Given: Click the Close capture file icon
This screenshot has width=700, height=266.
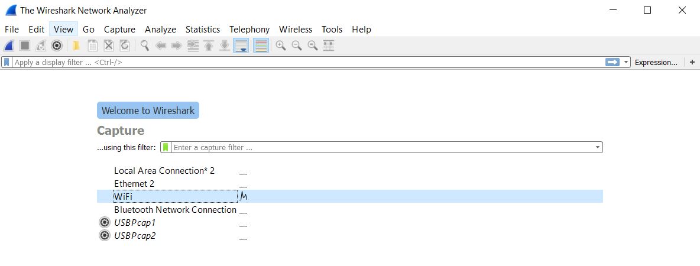Looking at the screenshot, I should 108,46.
